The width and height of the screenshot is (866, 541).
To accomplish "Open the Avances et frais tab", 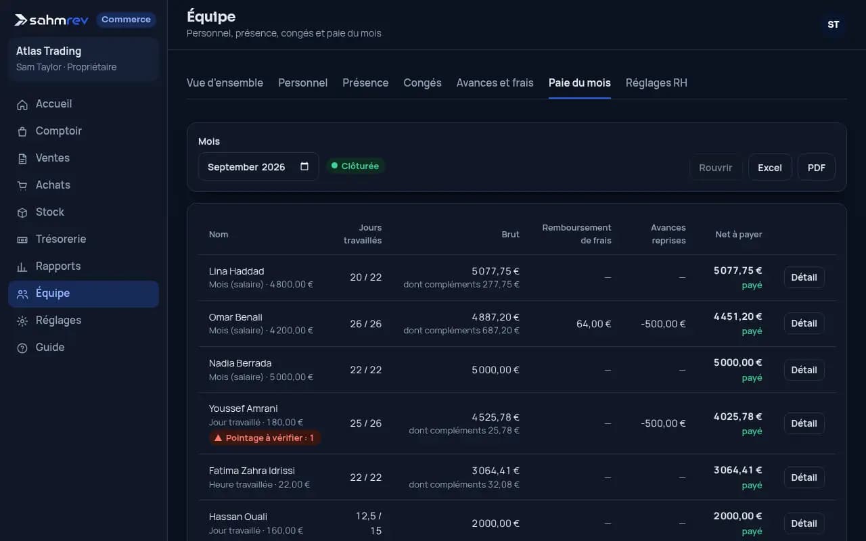I will tap(495, 83).
